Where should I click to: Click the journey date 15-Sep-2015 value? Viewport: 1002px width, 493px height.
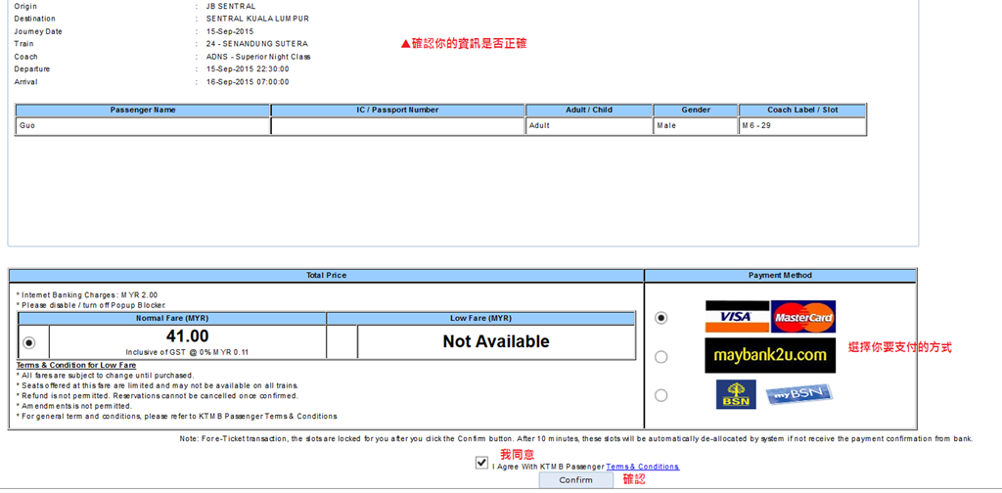(229, 31)
